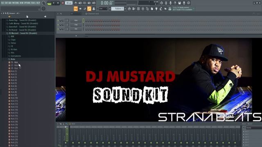
Task: Click the stop button
Action: tap(58, 3)
